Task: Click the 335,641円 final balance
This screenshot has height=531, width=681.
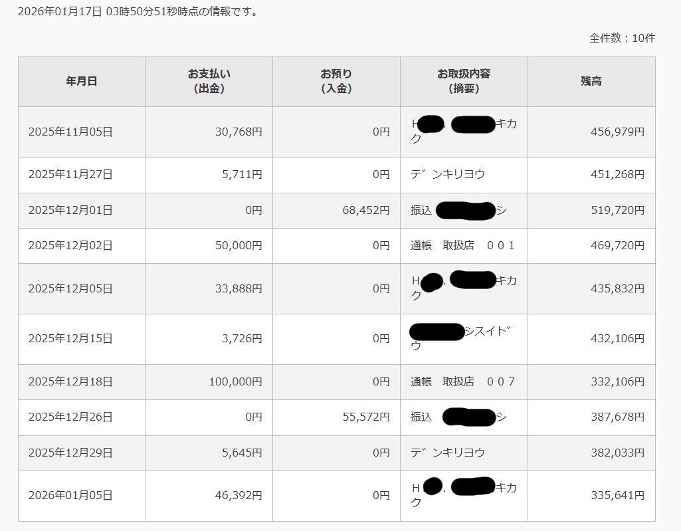Action: point(617,495)
